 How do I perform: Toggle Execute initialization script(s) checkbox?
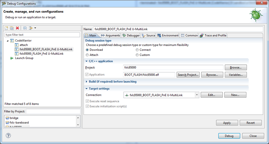(x=87, y=106)
